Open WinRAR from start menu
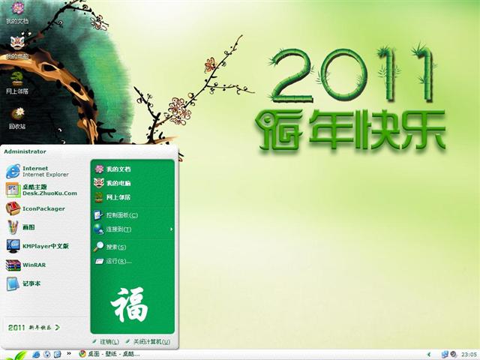The height and width of the screenshot is (360, 480). [x=25, y=265]
